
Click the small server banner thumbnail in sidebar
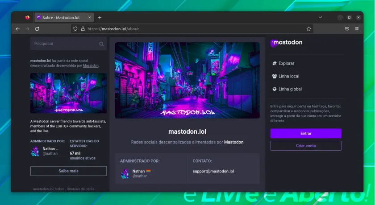tap(68, 93)
